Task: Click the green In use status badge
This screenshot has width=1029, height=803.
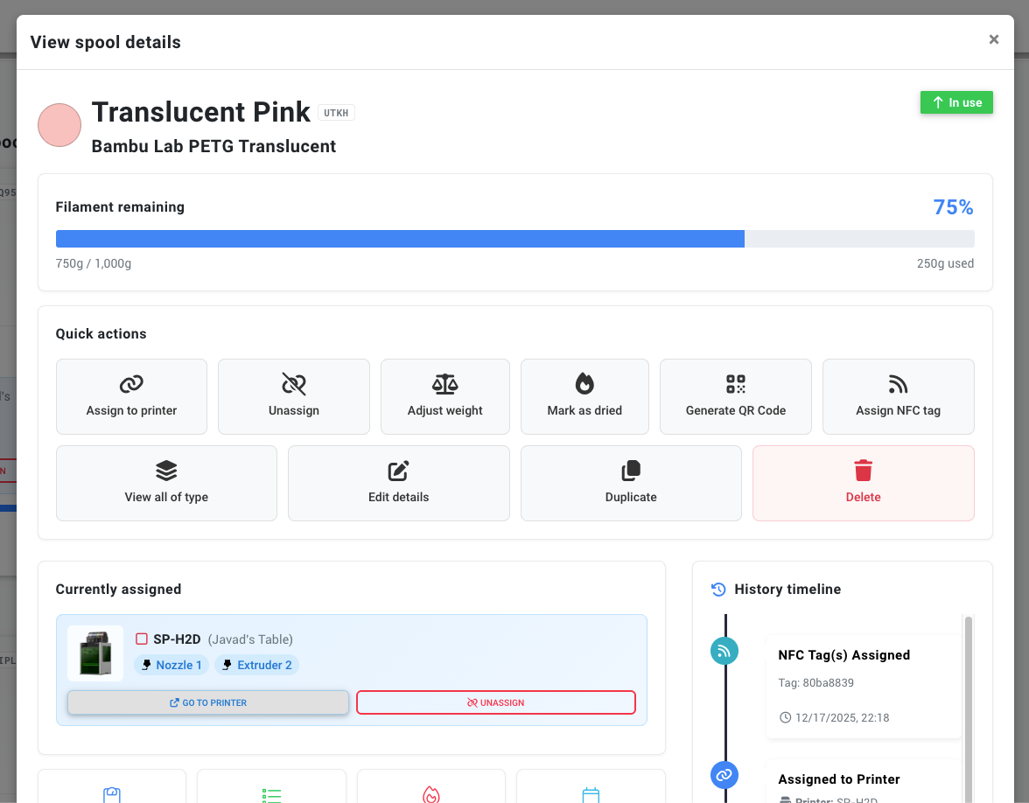Action: point(956,102)
